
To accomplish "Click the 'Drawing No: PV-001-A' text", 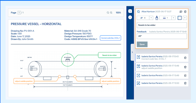I will pyautogui.click(x=22, y=31).
